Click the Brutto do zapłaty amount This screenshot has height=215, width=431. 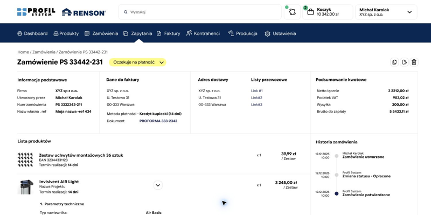[x=399, y=112]
